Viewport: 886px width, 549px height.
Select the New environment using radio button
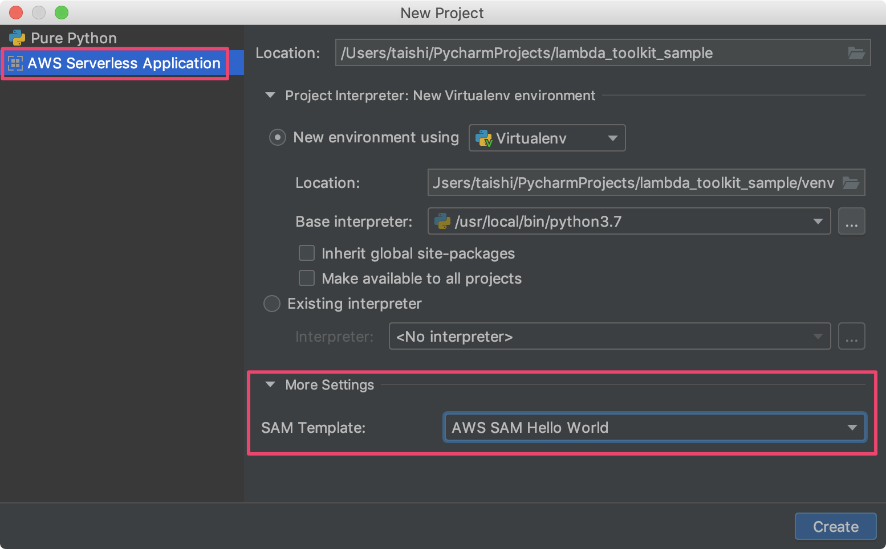[x=277, y=137]
